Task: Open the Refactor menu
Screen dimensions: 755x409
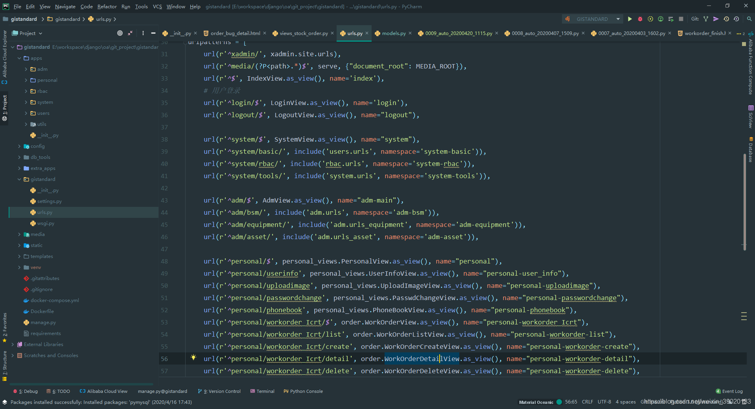Action: [107, 6]
